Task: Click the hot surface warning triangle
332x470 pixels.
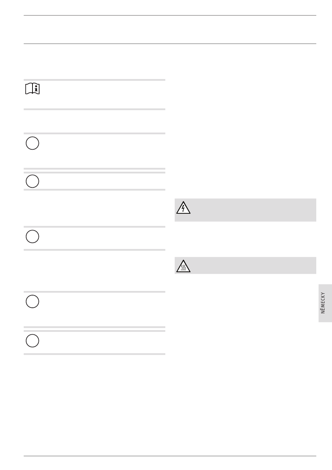Action: pos(183,266)
